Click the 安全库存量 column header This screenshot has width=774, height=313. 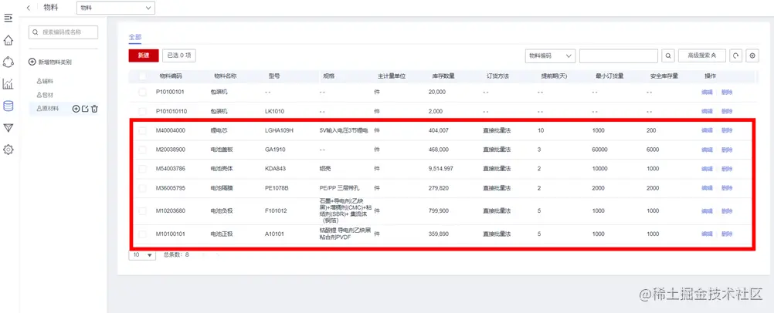pos(664,76)
